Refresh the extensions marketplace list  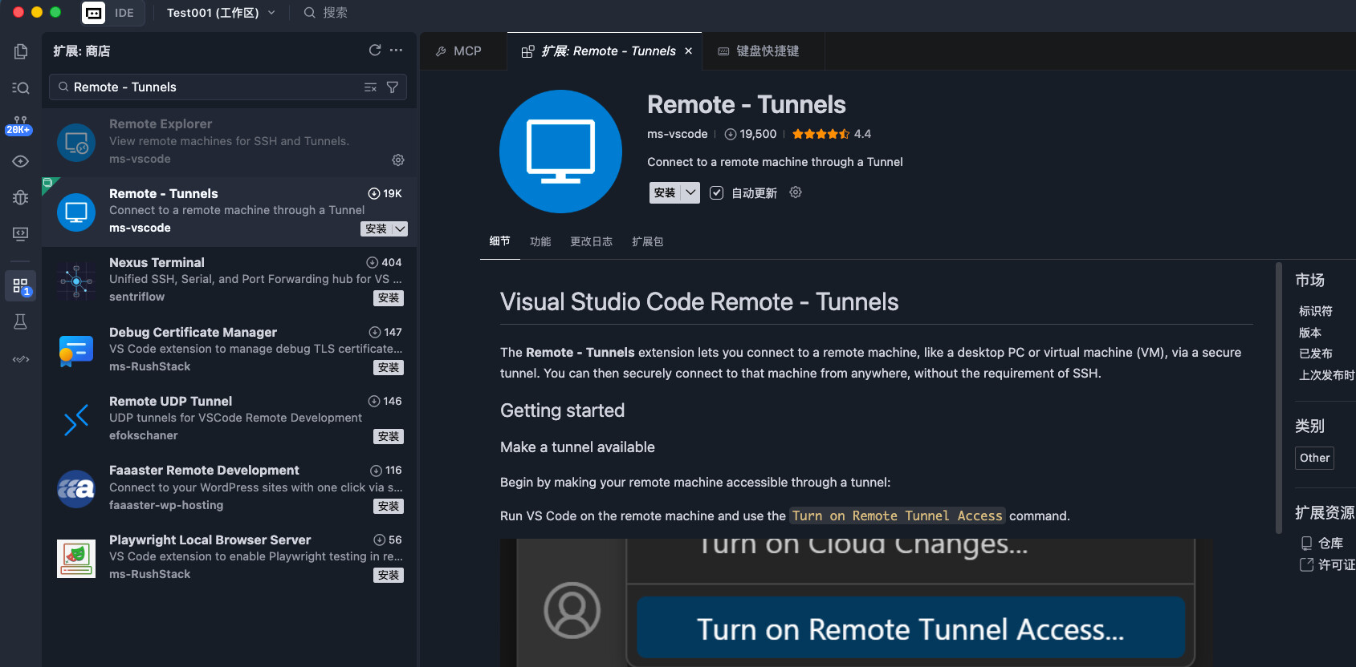point(375,51)
